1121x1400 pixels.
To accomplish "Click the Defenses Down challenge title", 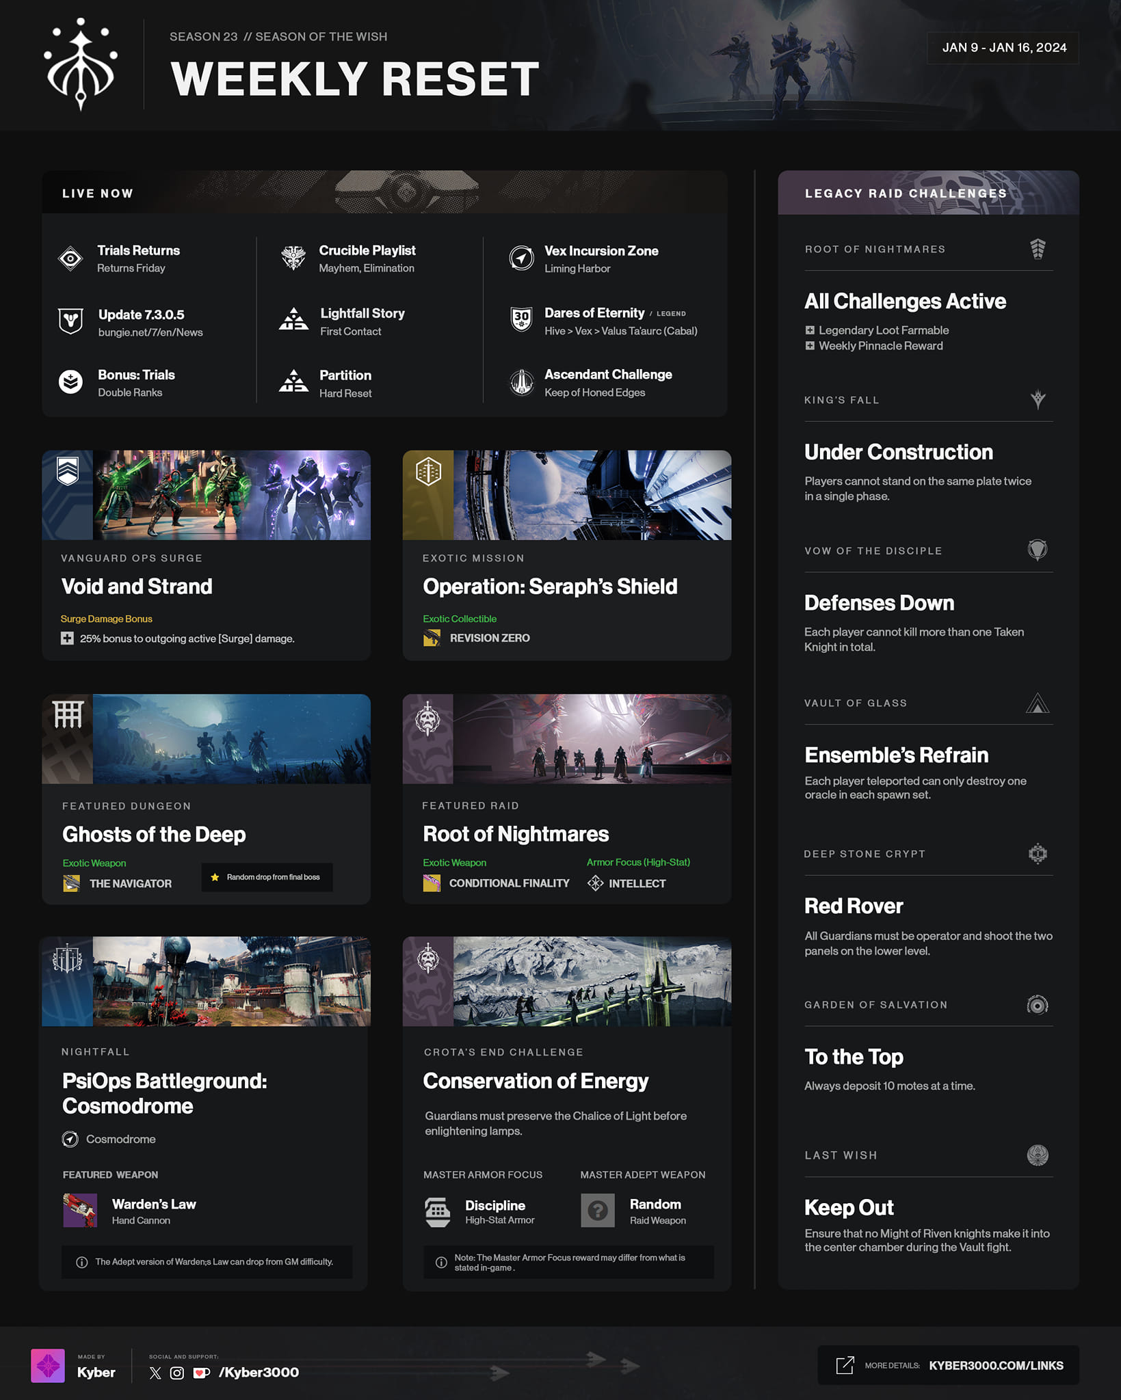I will 879,603.
